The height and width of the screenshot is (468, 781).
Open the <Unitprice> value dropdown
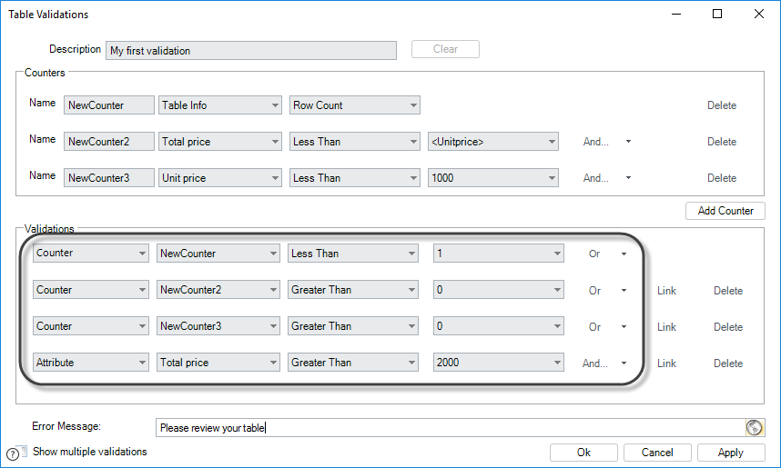(x=493, y=141)
